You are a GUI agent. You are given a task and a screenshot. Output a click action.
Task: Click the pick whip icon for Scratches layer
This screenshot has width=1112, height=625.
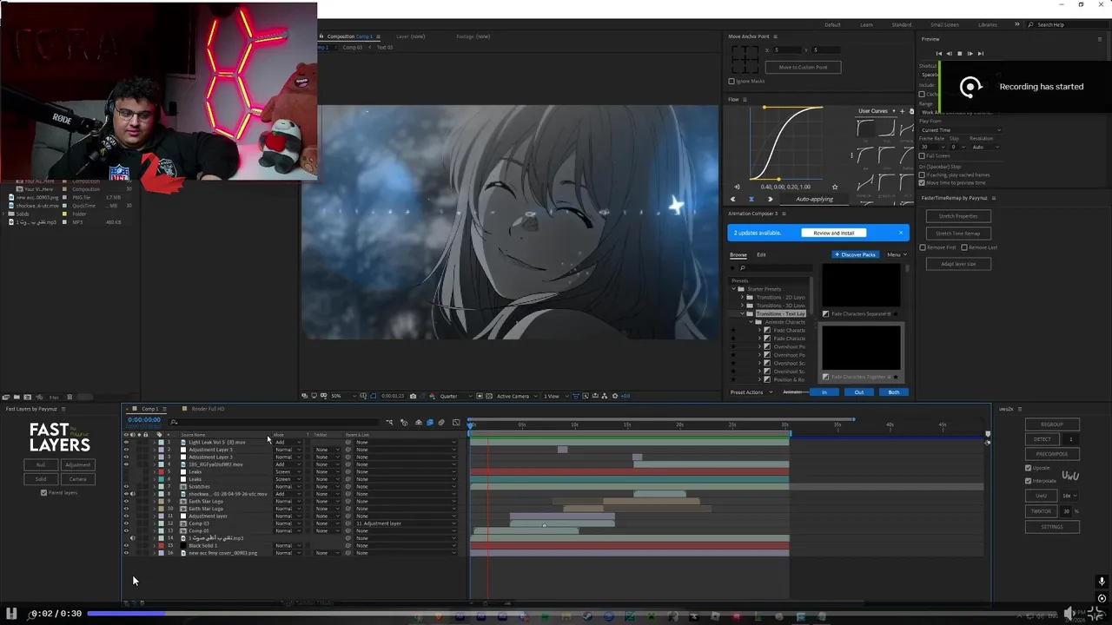click(x=348, y=487)
